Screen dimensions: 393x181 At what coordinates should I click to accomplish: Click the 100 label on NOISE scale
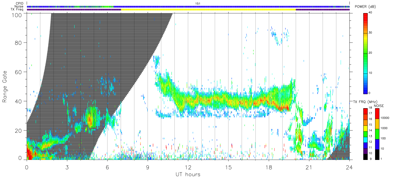[x=383, y=139]
